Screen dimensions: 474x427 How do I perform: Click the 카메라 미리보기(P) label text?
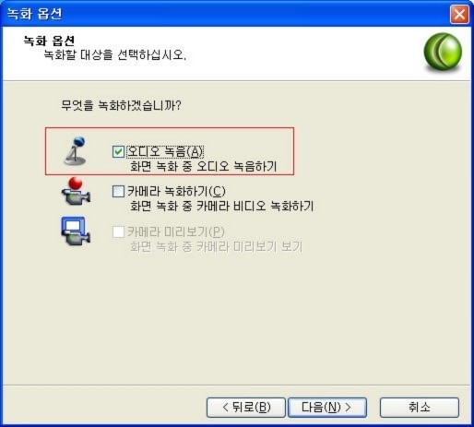pos(175,231)
